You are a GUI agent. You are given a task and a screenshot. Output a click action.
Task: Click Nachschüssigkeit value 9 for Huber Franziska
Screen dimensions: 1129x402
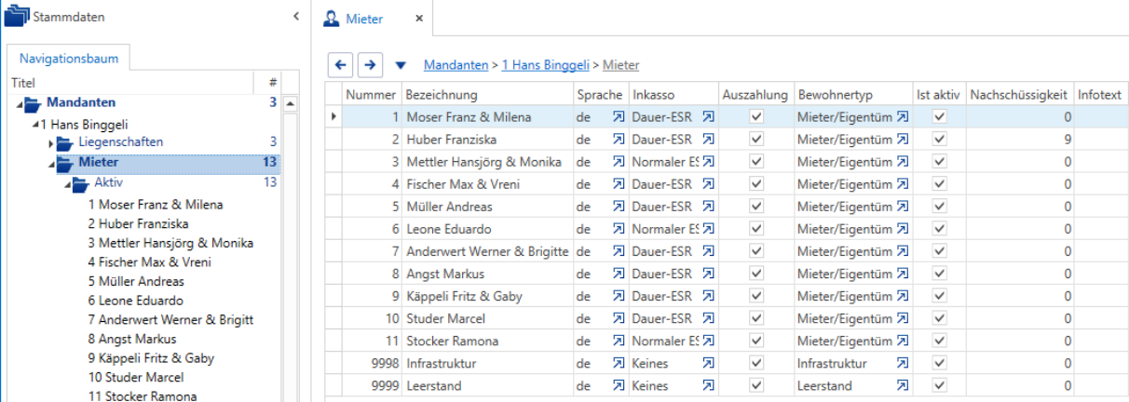[1019, 140]
